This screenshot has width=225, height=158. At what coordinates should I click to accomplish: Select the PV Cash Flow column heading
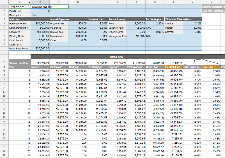(174, 67)
